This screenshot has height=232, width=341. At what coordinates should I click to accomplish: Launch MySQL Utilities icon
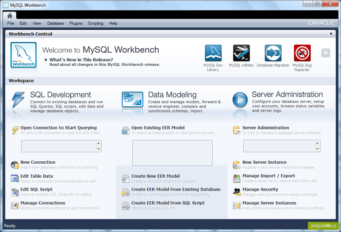pyautogui.click(x=241, y=53)
